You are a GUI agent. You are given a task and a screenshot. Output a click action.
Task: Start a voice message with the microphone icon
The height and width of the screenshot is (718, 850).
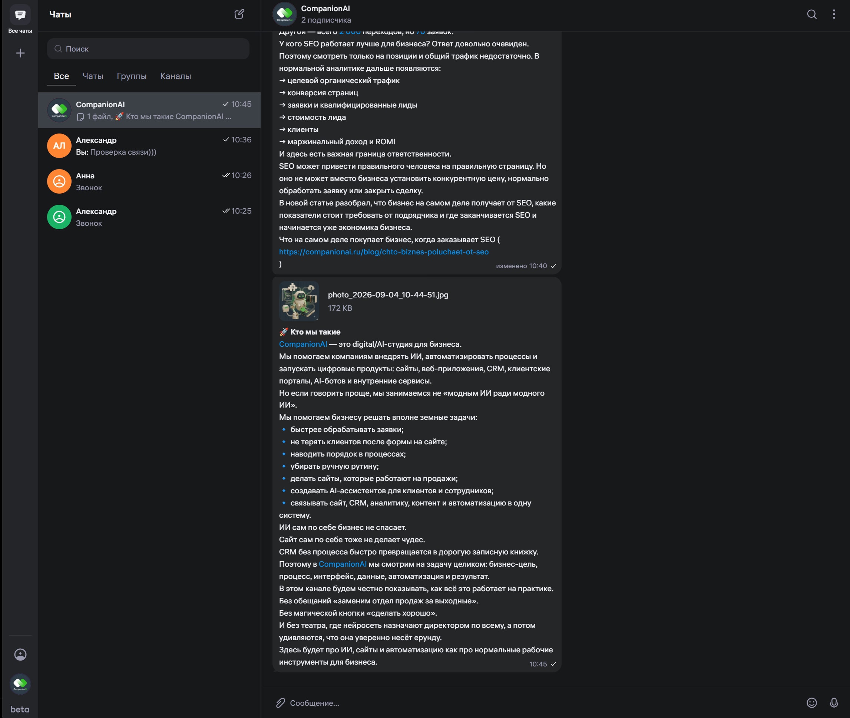(x=834, y=702)
